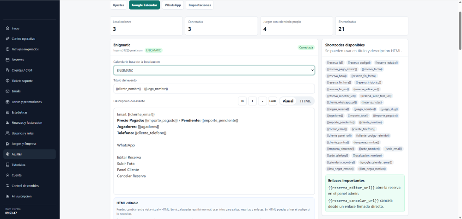Switch to the WhatsApp tab

(173, 5)
